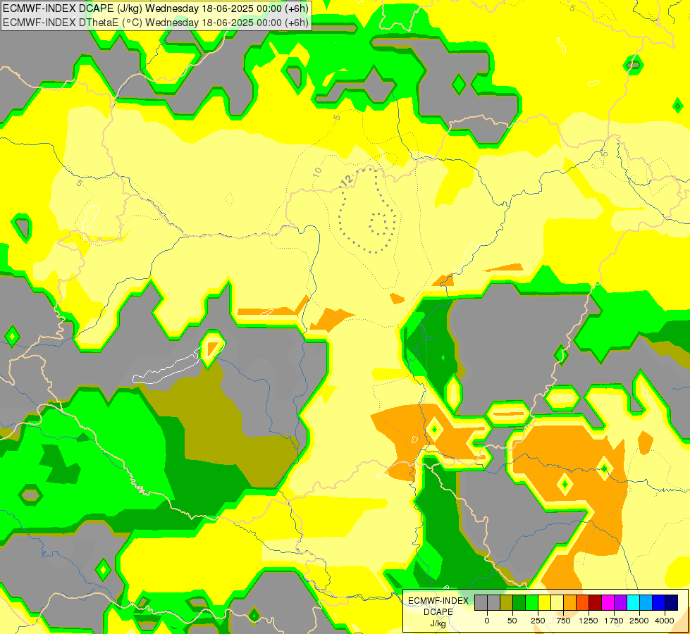Pick the orange legend swatch
The height and width of the screenshot is (634, 690).
(x=570, y=602)
